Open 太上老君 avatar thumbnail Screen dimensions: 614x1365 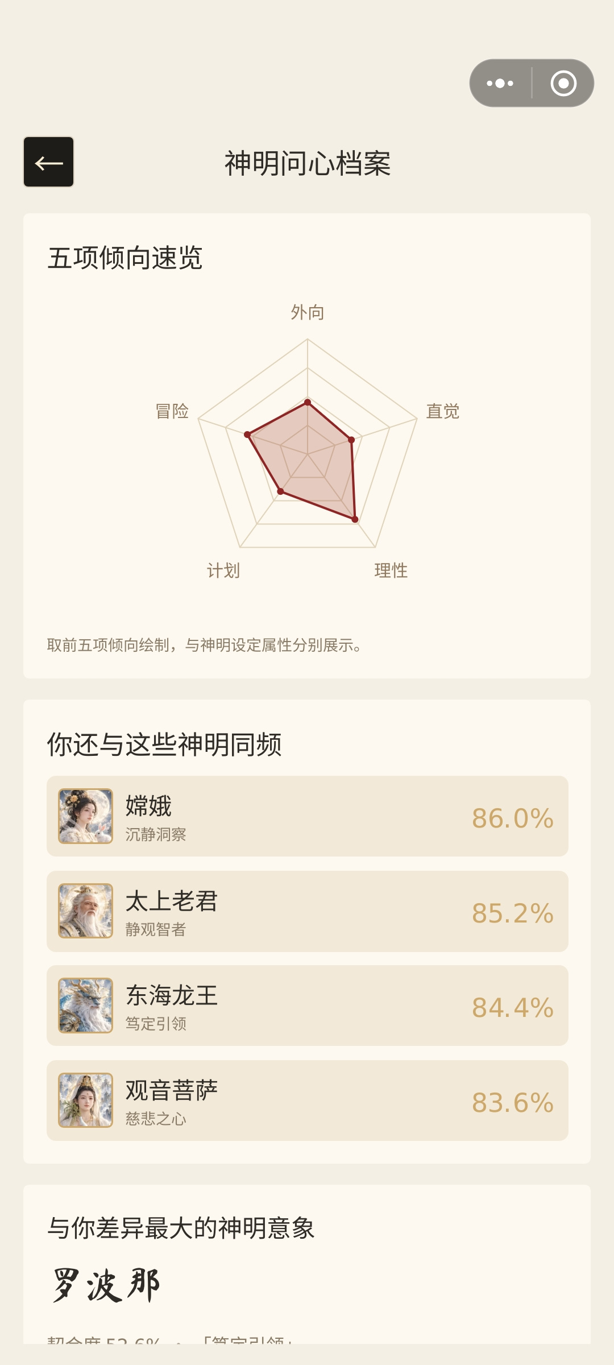coord(86,911)
